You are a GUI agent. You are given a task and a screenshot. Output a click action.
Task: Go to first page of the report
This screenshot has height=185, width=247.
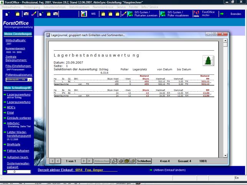pyautogui.click(x=52, y=161)
